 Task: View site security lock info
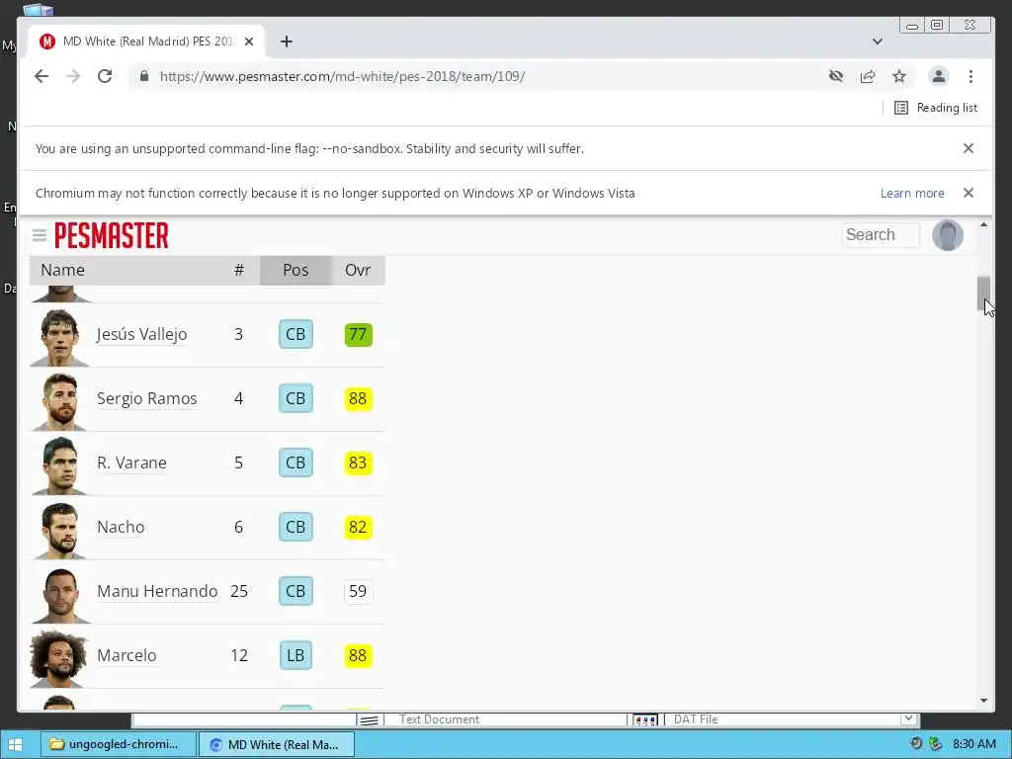click(x=144, y=76)
